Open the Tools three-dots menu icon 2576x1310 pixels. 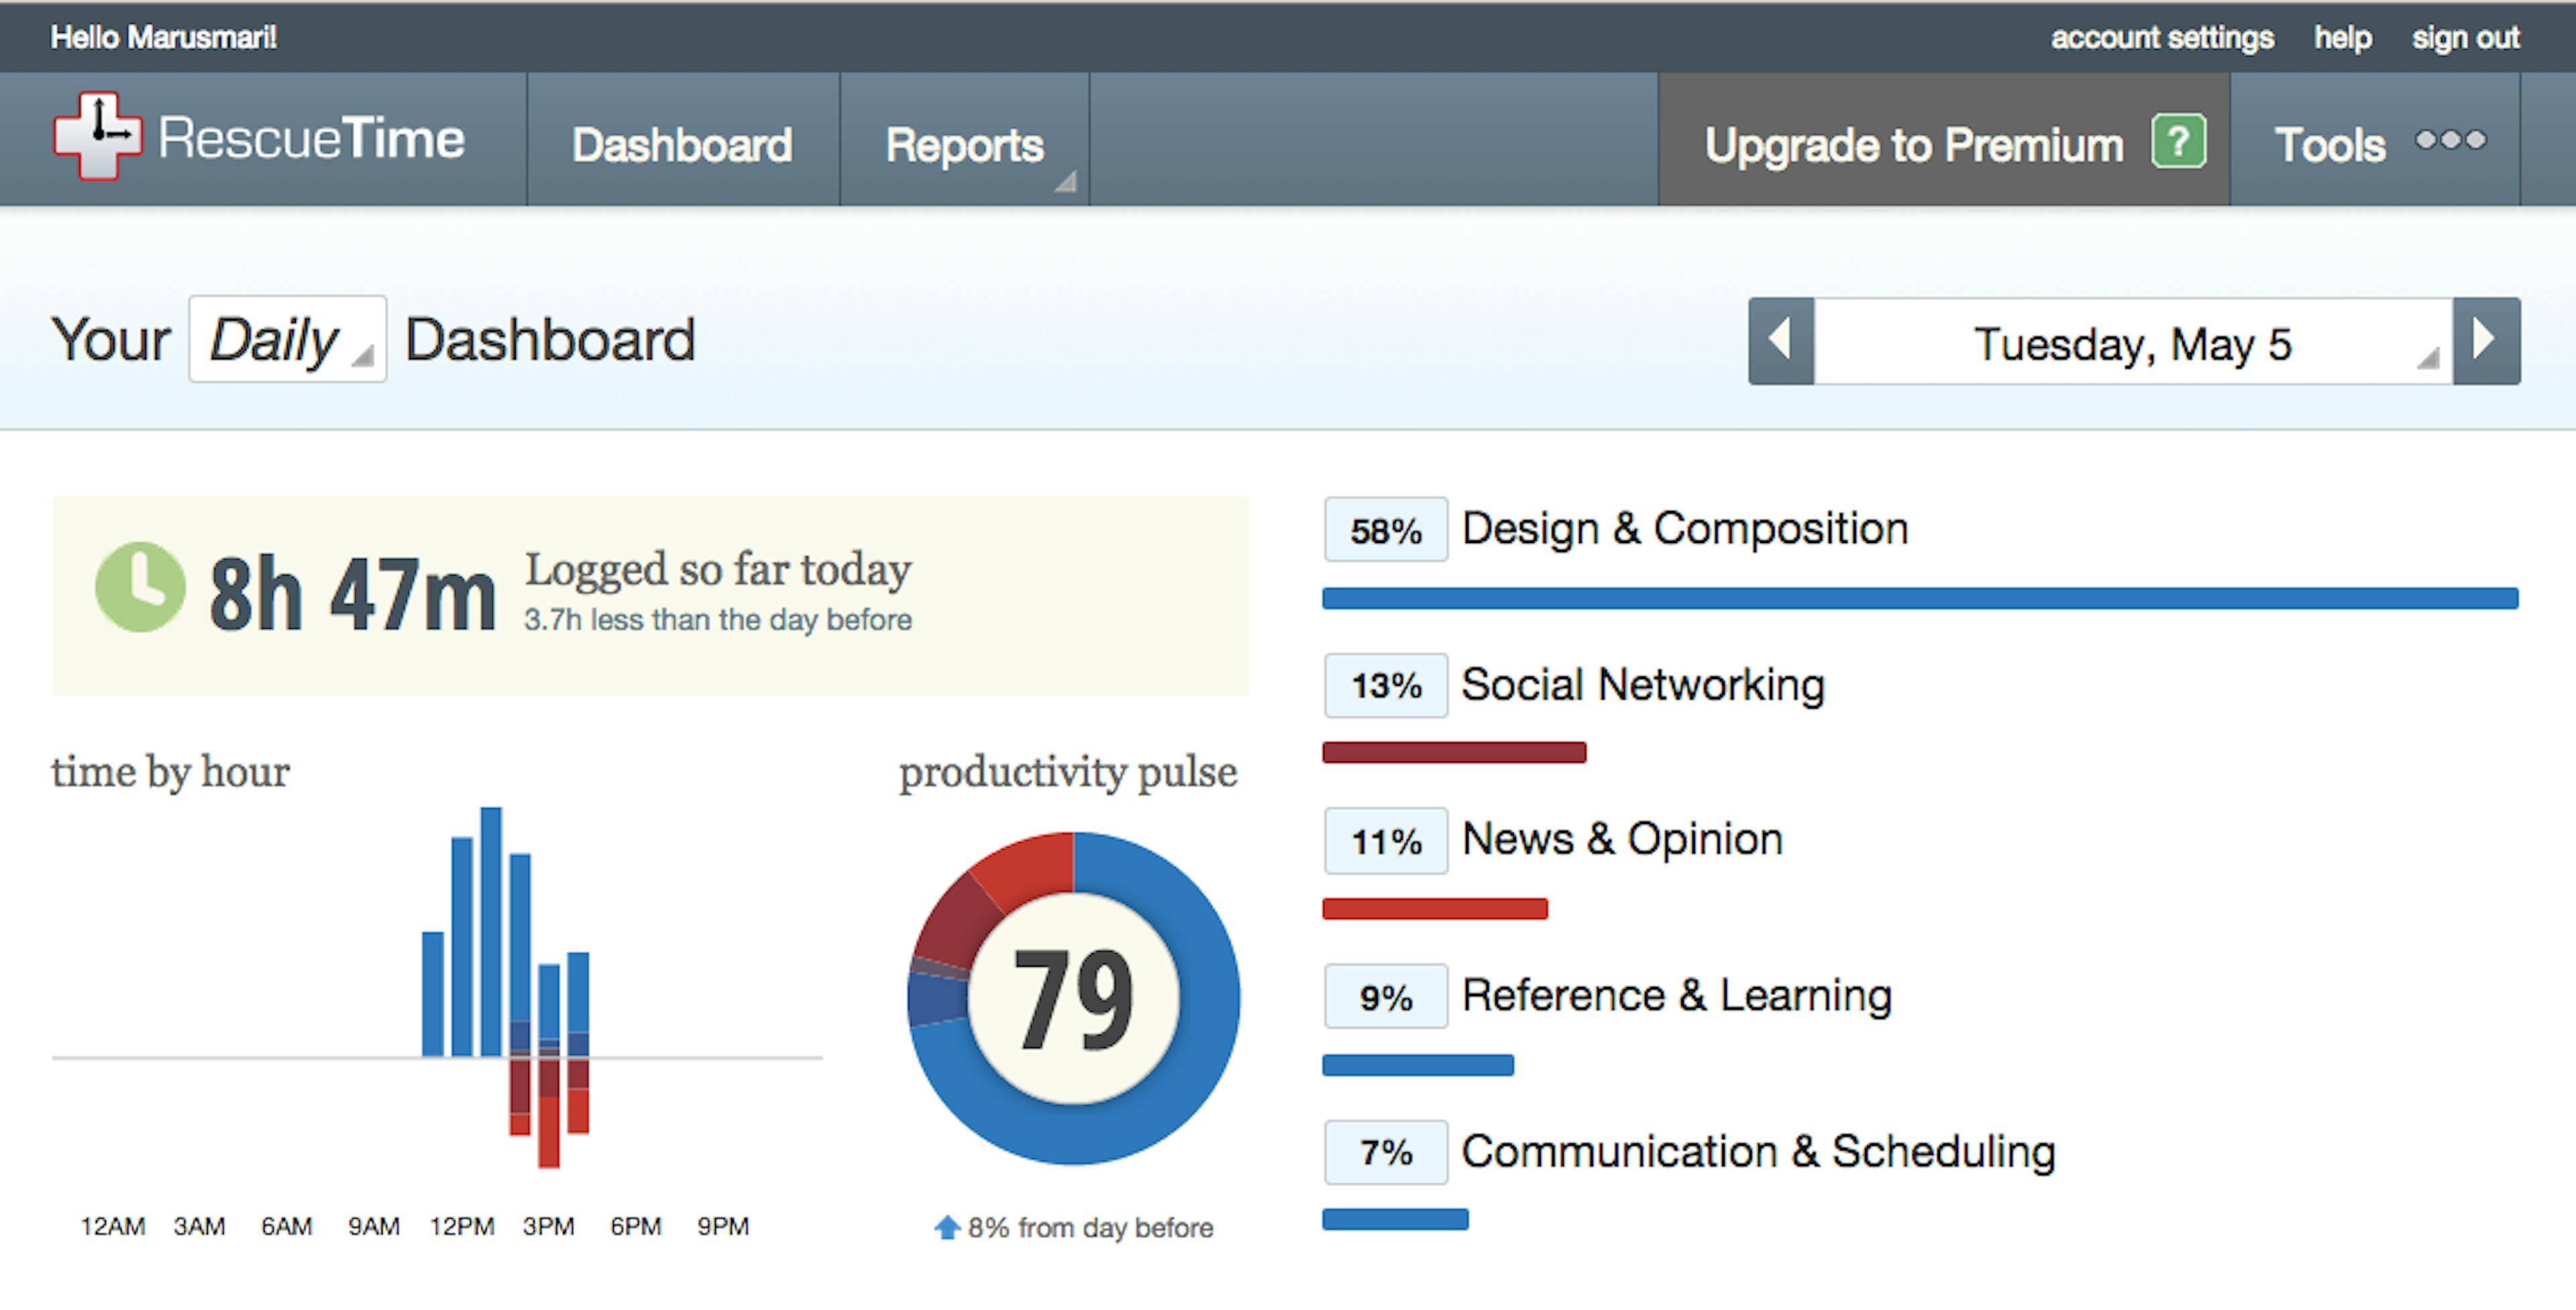[2450, 141]
